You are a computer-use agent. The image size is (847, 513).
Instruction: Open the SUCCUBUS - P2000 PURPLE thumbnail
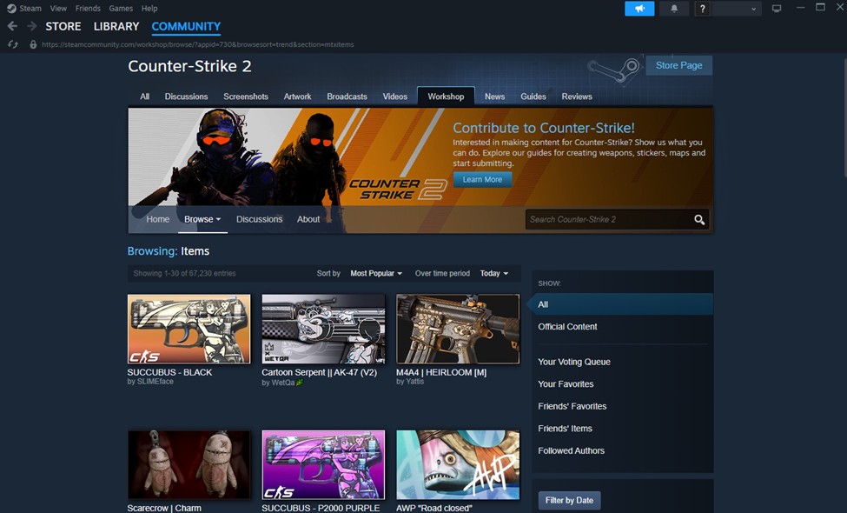323,465
